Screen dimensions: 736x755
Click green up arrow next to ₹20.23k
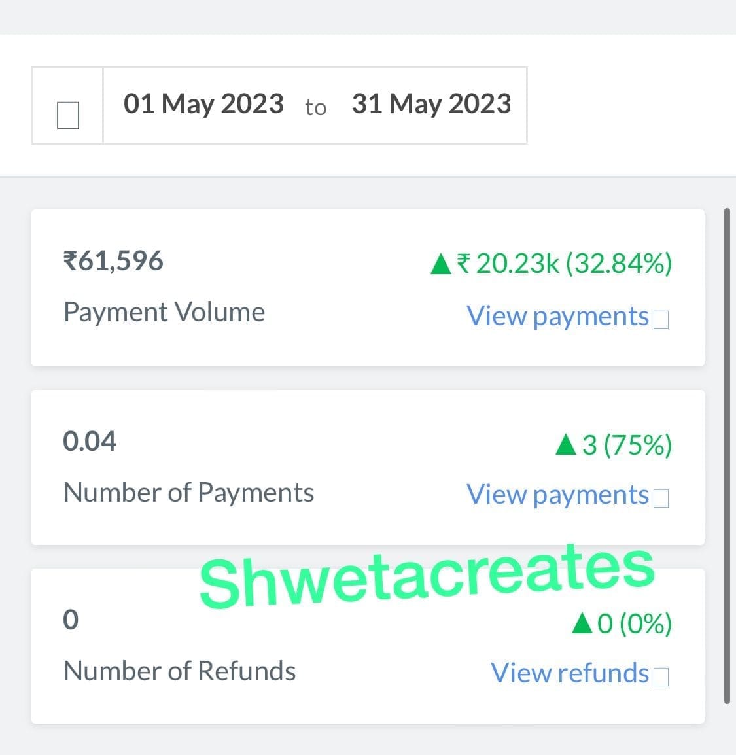coord(442,264)
